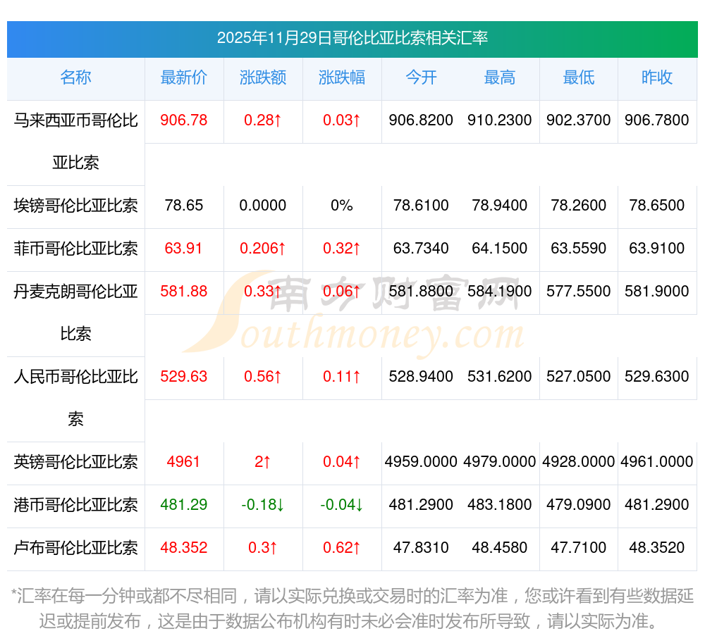705x643 pixels.
Task: Click the 涨跌额 column header
Action: point(263,78)
